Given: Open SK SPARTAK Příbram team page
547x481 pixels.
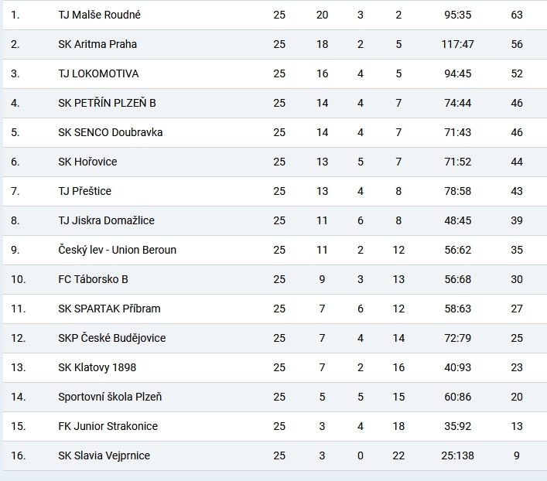Looking at the screenshot, I should [109, 309].
